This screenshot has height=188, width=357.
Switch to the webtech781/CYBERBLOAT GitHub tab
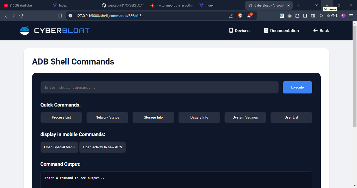tap(123, 5)
